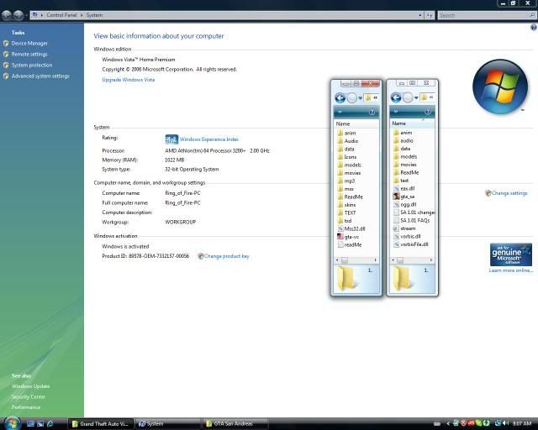Open recent pages dropdown in San Andreas window
This screenshot has width=538, height=430.
tap(416, 98)
